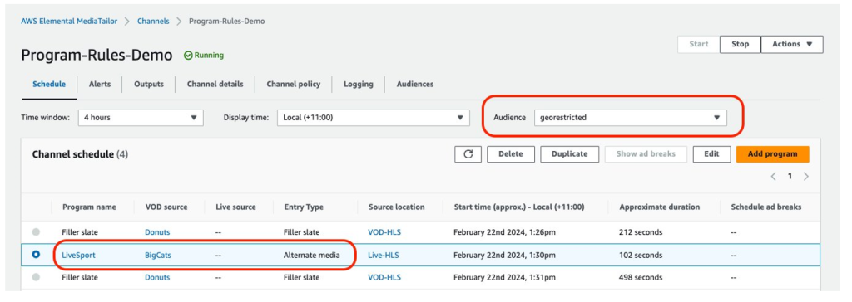The image size is (852, 302).
Task: Open VOD-HLS source location in 1:26pm row
Action: pyautogui.click(x=384, y=232)
